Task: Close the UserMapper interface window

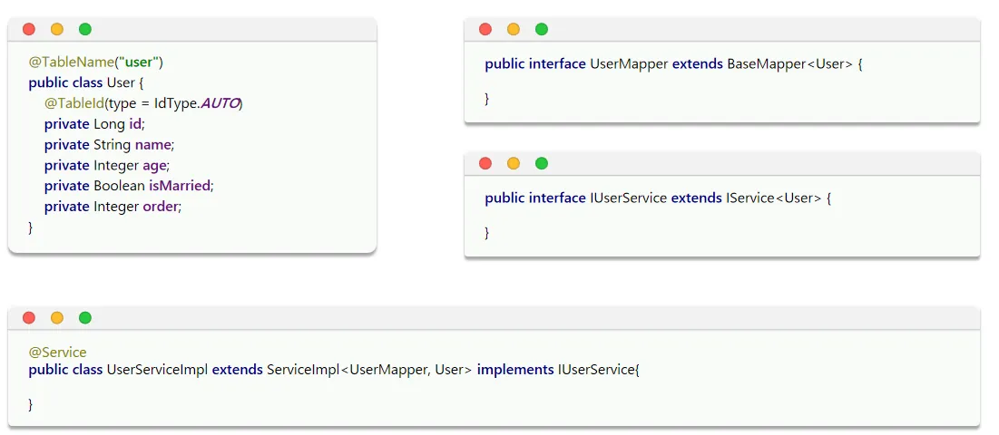Action: [485, 29]
